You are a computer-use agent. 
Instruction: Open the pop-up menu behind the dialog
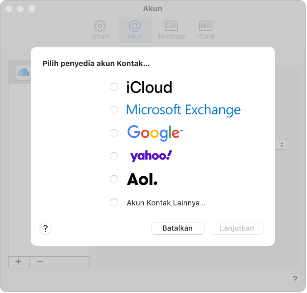click(282, 145)
